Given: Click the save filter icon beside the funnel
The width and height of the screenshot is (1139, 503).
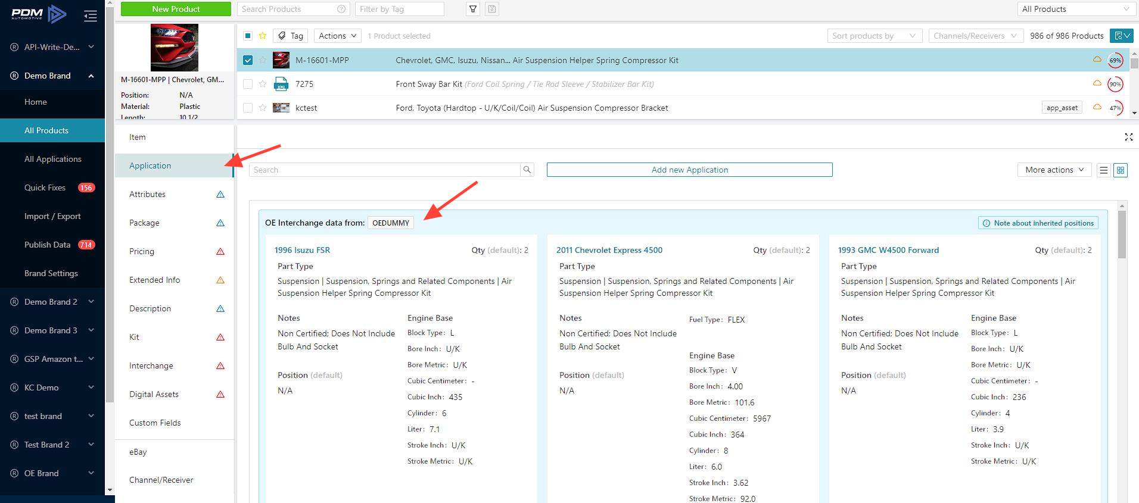Looking at the screenshot, I should pyautogui.click(x=492, y=9).
